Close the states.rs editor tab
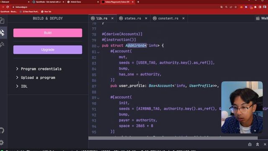 146,18
